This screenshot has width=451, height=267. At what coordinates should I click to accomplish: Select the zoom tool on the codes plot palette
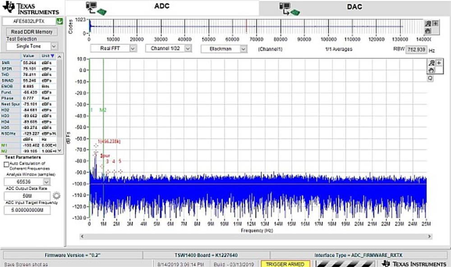tap(428, 24)
